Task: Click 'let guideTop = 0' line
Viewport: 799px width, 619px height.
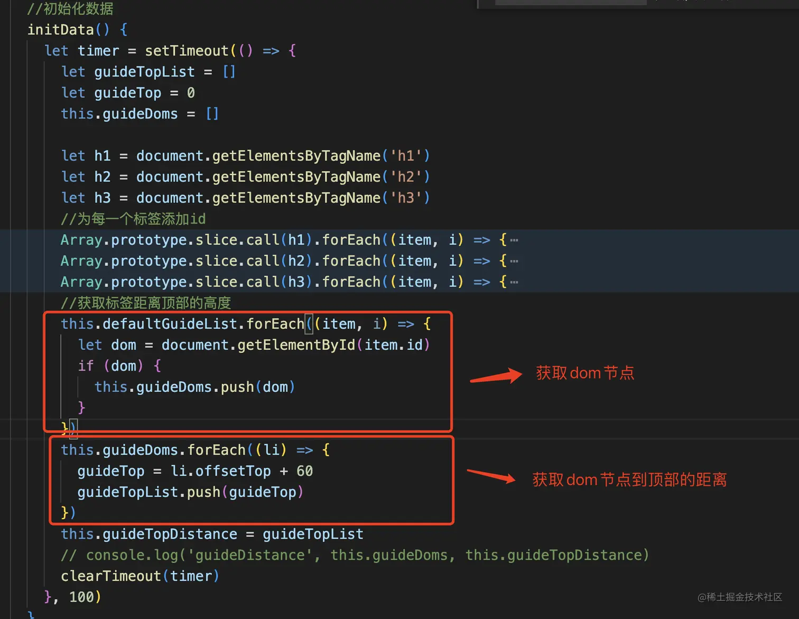Action: point(128,93)
